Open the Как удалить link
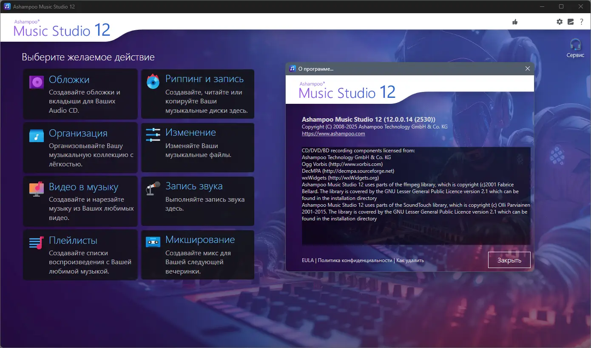 click(x=410, y=260)
